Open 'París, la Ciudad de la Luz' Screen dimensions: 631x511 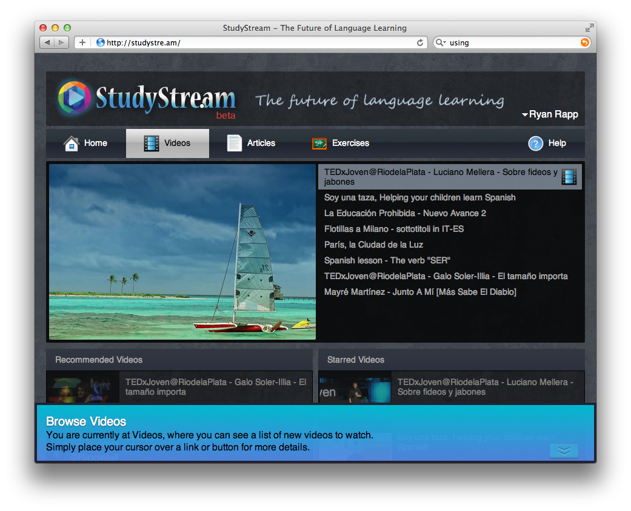(x=373, y=245)
